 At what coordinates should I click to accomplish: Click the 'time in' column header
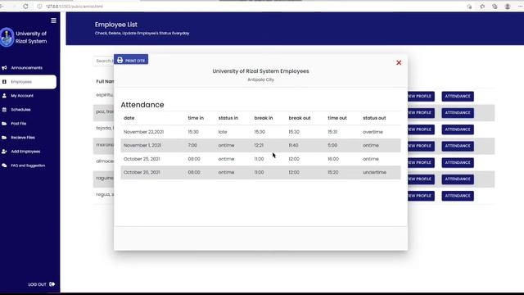click(x=196, y=118)
